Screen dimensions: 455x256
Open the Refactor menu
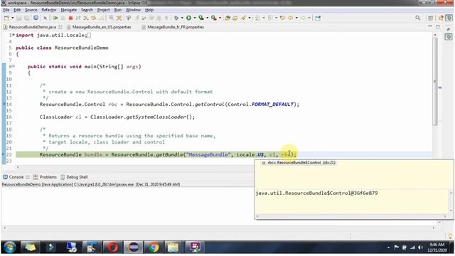pyautogui.click(x=49, y=10)
